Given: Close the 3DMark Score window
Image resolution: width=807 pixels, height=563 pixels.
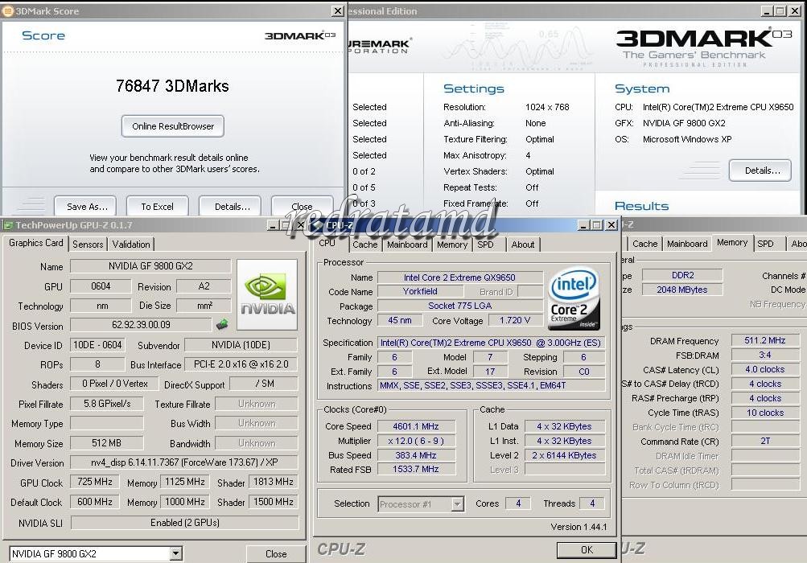Looking at the screenshot, I should click(338, 10).
